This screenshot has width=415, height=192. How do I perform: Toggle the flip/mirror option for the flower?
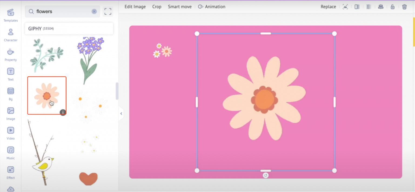pyautogui.click(x=357, y=6)
